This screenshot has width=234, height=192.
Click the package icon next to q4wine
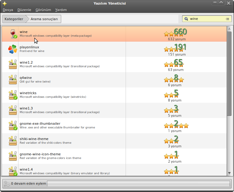[x=13, y=80]
